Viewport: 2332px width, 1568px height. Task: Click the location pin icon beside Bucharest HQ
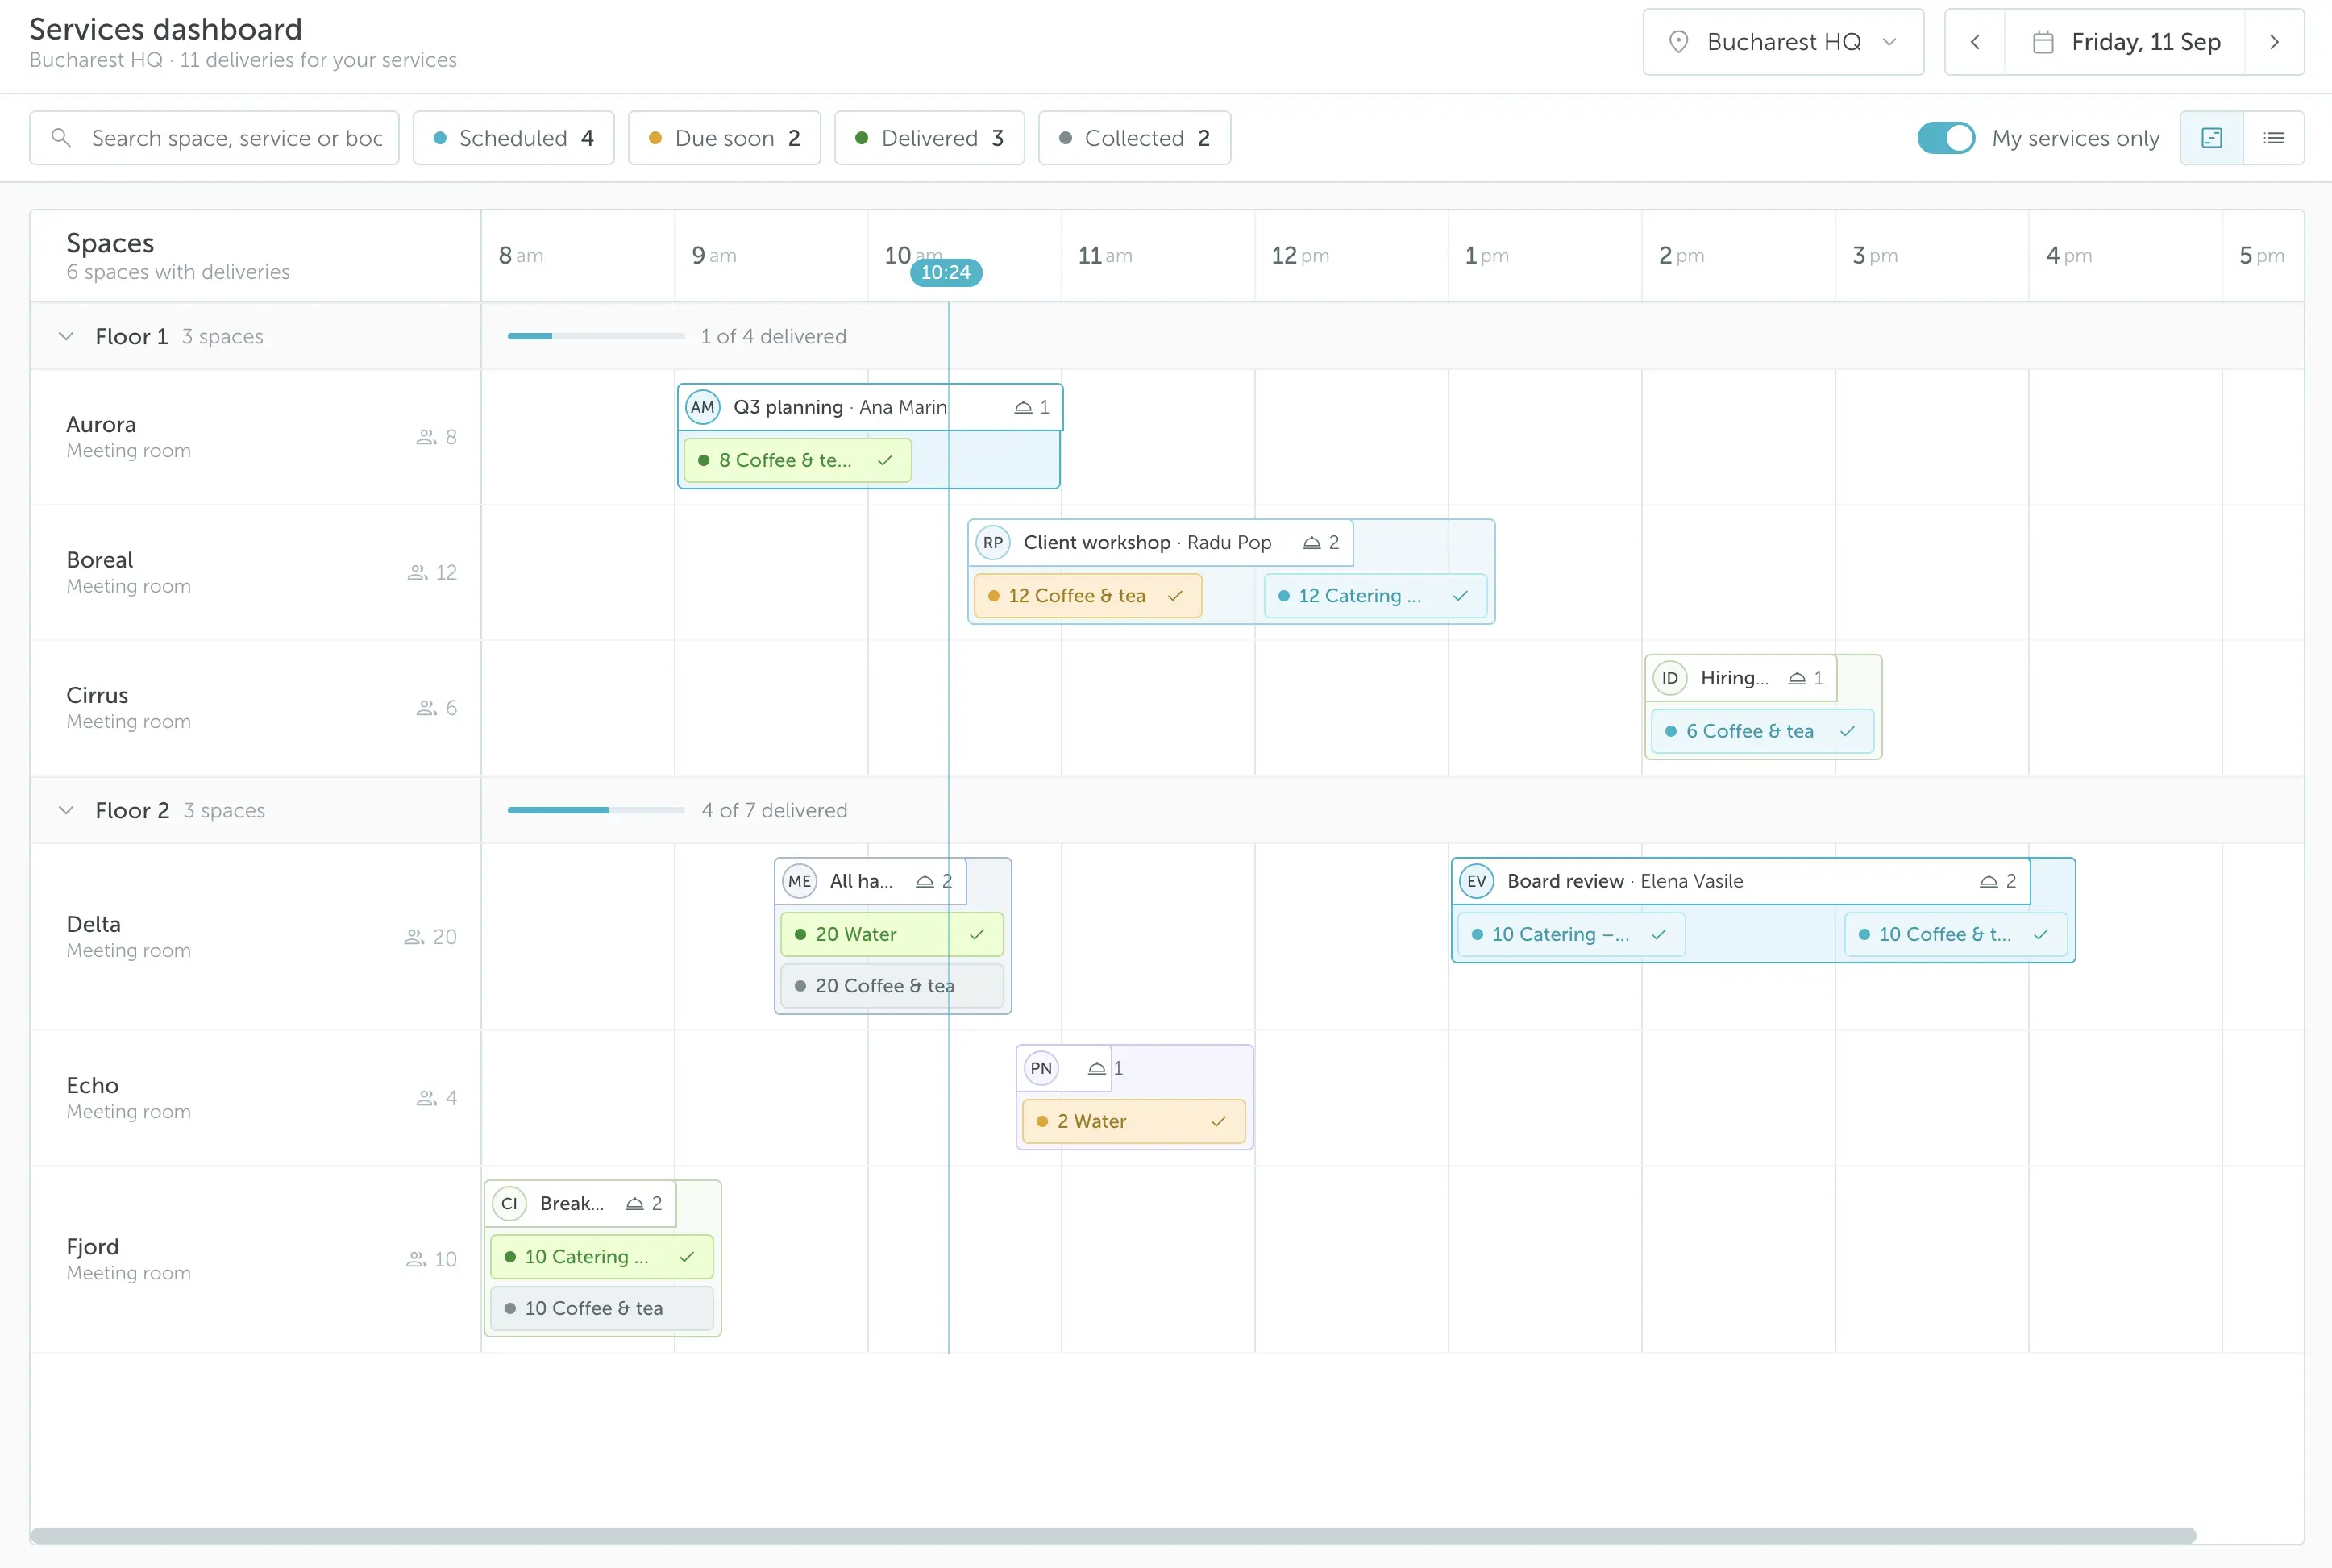[1679, 42]
